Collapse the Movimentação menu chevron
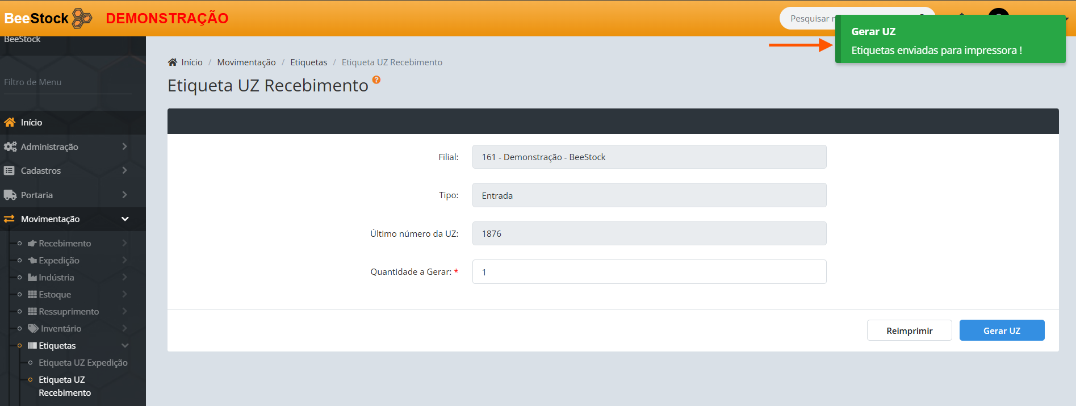1076x406 pixels. tap(125, 219)
